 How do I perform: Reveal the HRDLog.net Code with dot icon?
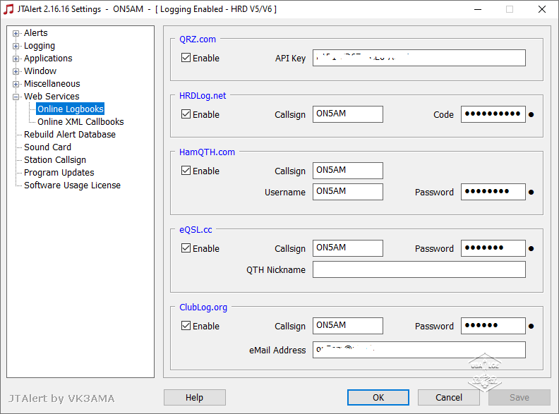(531, 115)
